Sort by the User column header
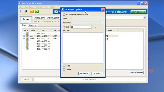This screenshot has height=92, width=164. coord(110,30)
